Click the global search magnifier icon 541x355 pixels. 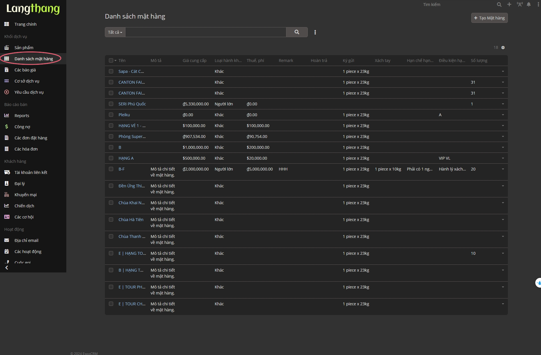click(x=499, y=5)
